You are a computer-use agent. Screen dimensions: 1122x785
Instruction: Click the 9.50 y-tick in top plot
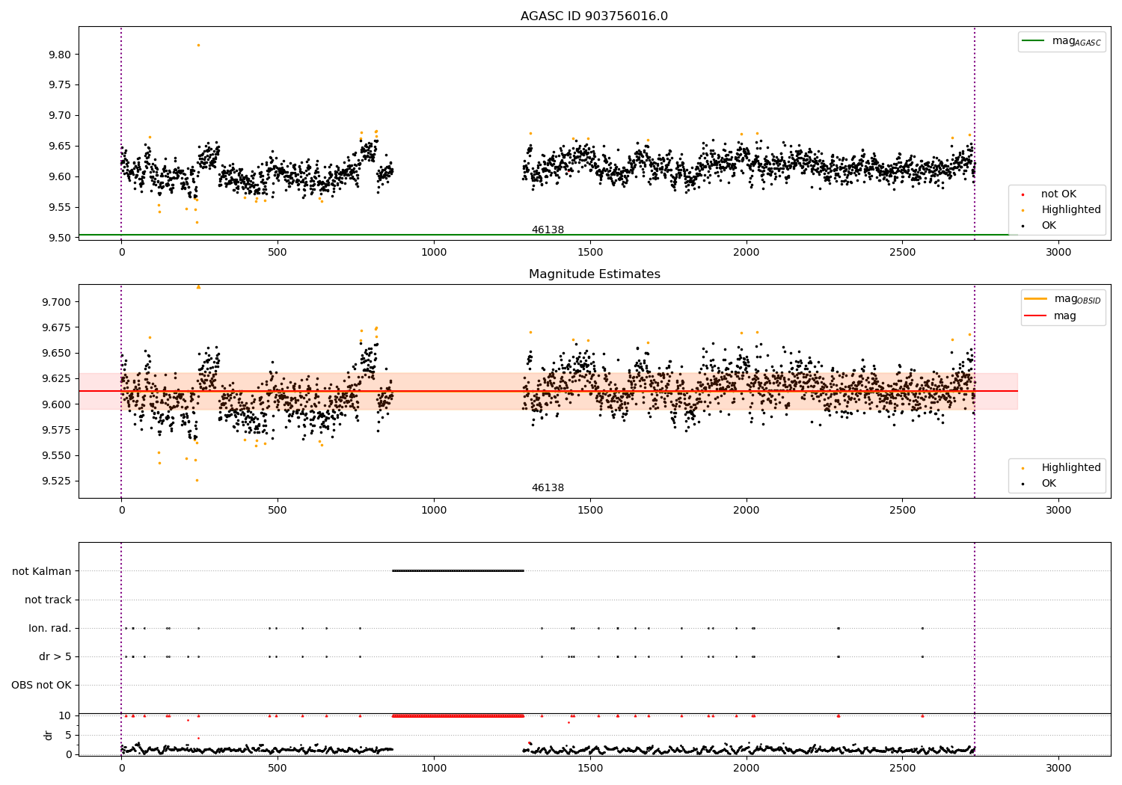coord(60,238)
